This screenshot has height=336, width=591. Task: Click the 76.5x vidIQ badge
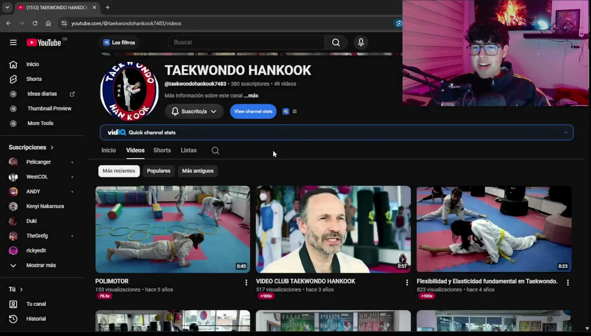[105, 296]
